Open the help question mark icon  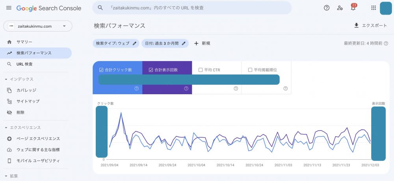(x=326, y=8)
